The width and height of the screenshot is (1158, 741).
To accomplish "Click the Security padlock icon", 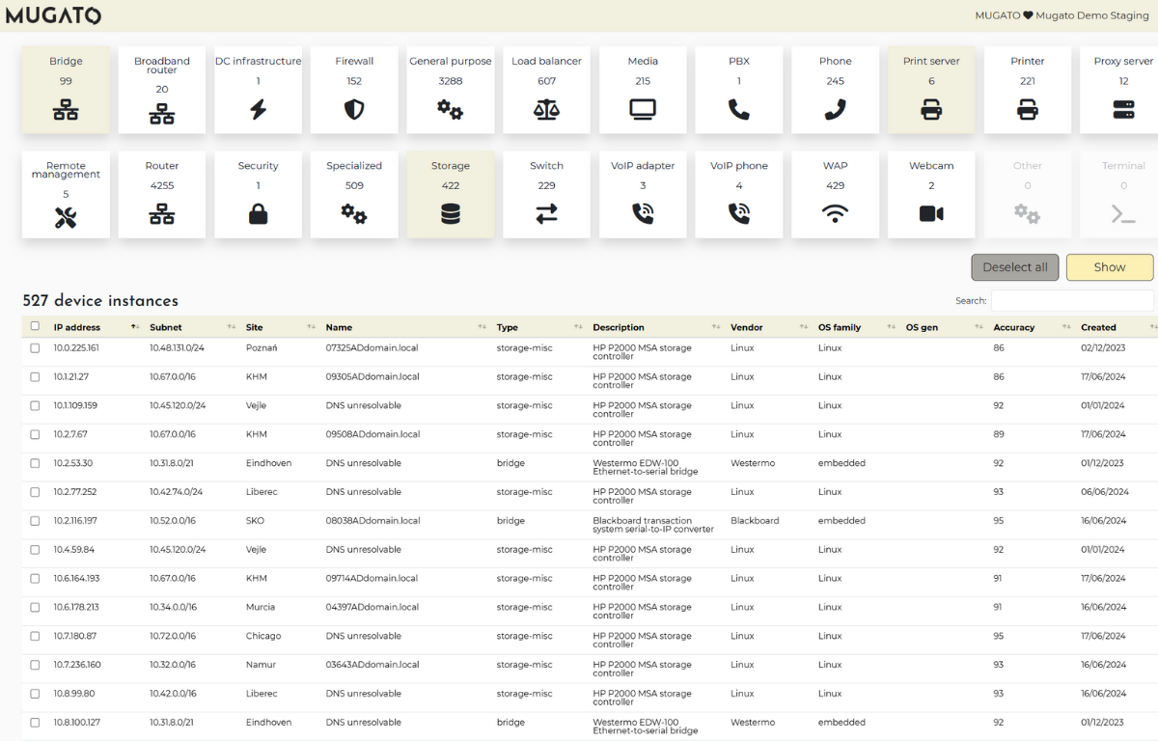I will click(258, 214).
